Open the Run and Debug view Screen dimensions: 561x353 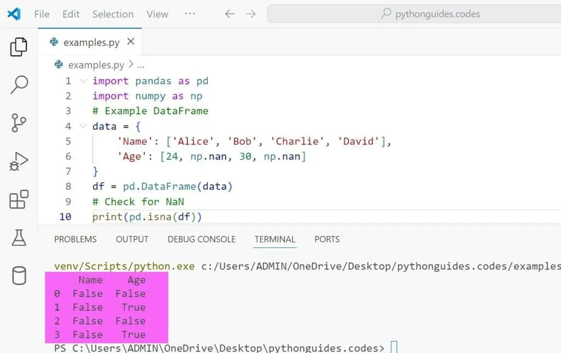click(19, 161)
